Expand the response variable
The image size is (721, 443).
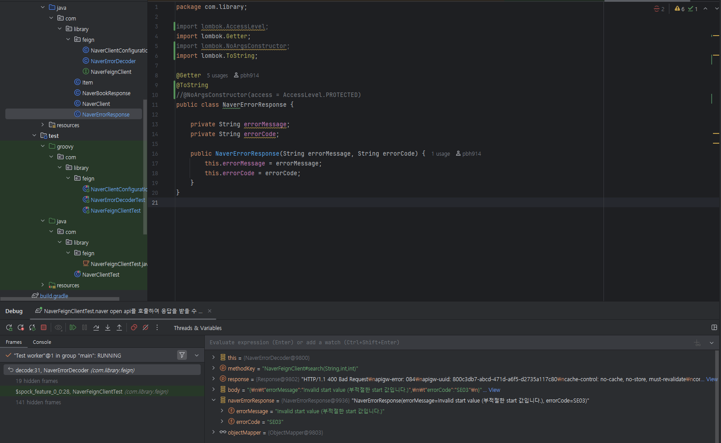click(214, 379)
